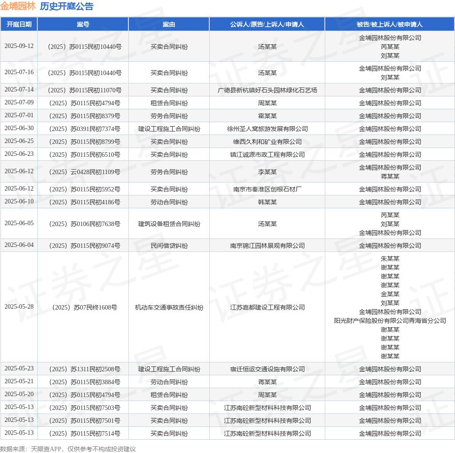Click date cell 2025-05-28

tap(19, 306)
